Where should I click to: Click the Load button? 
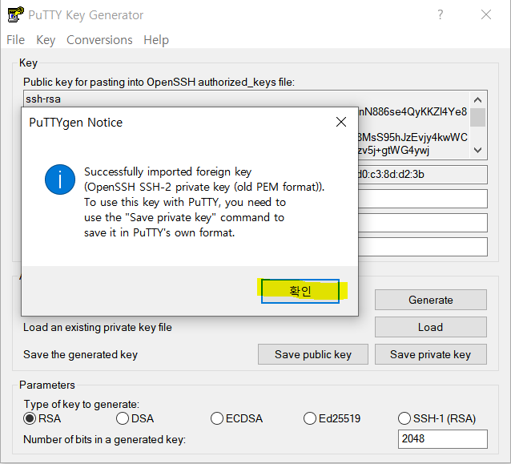tap(430, 327)
